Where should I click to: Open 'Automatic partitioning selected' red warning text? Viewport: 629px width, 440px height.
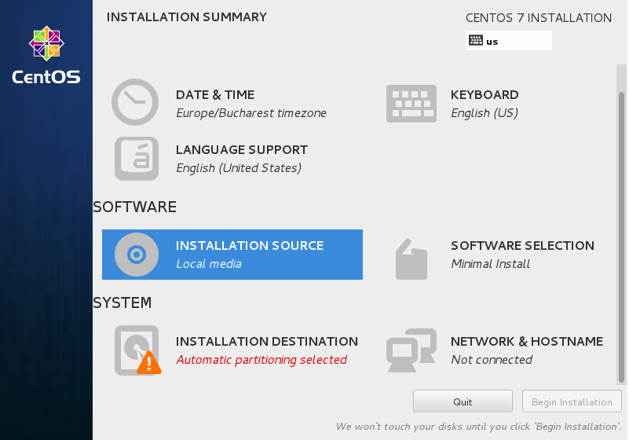261,360
